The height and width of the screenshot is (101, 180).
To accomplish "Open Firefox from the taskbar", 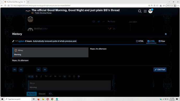I will point(38,99).
